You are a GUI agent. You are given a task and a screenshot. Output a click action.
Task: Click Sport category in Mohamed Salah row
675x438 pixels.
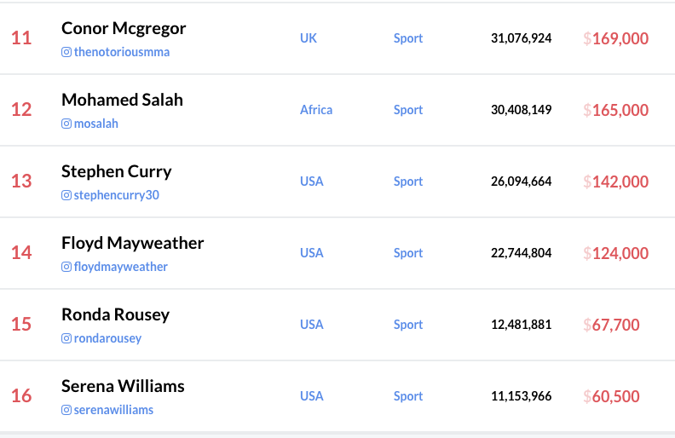408,110
